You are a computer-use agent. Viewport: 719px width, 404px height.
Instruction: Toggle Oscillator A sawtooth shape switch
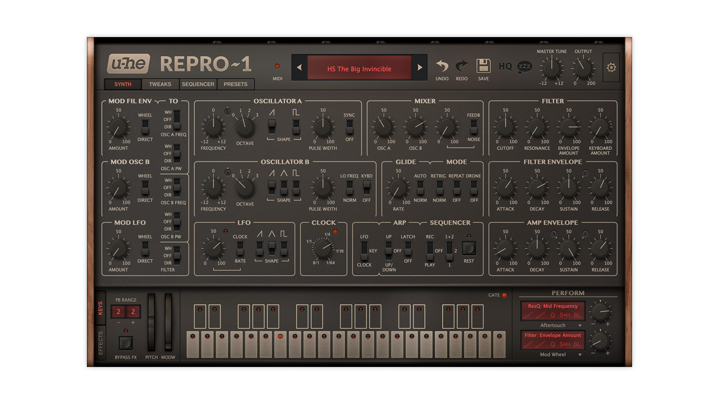[272, 126]
